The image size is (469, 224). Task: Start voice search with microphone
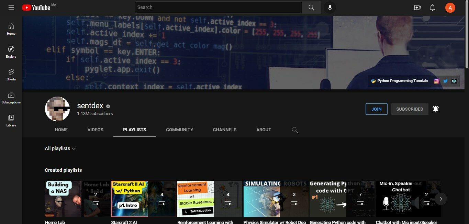click(x=330, y=7)
